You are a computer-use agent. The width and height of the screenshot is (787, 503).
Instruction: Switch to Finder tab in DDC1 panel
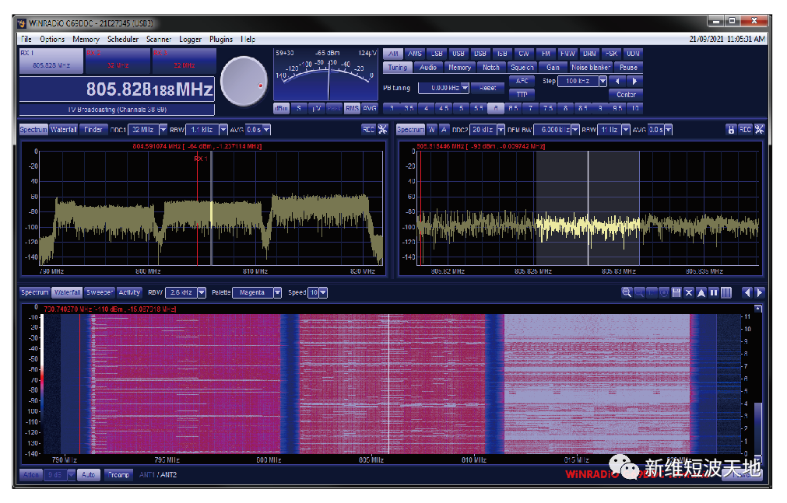coord(93,129)
